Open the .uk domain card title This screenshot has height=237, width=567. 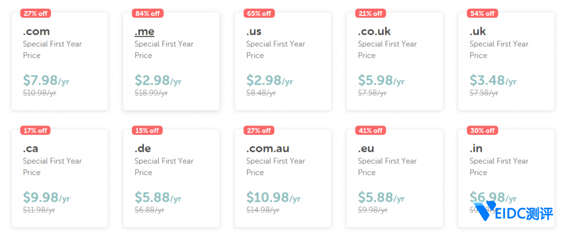coord(478,31)
